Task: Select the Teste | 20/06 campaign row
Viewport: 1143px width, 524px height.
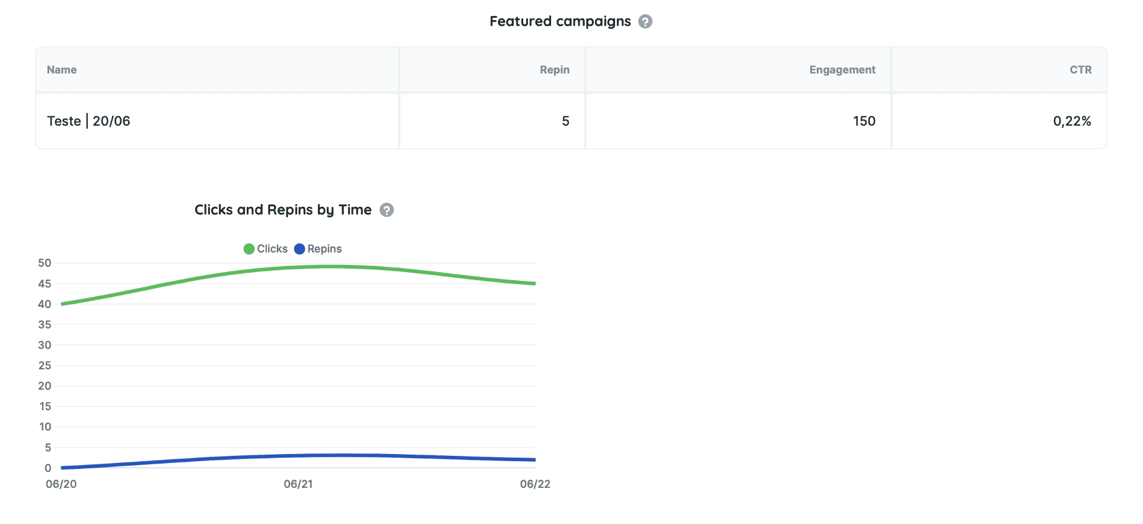Action: [571, 121]
